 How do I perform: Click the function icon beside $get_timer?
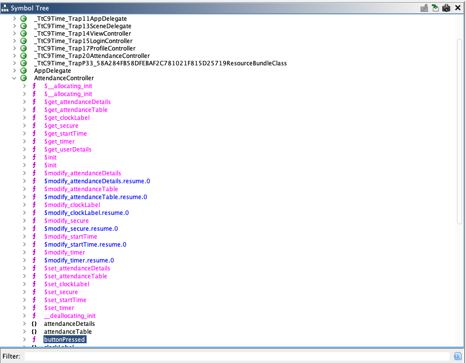coord(34,142)
